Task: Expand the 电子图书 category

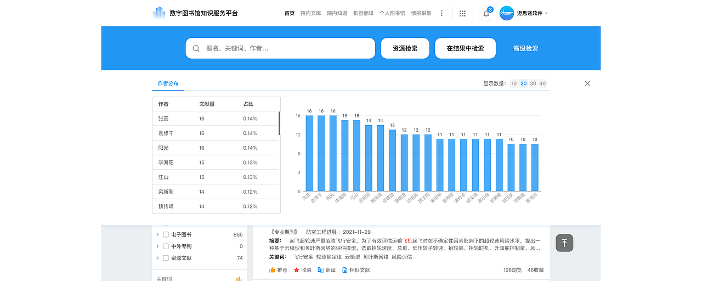Action: coord(158,234)
